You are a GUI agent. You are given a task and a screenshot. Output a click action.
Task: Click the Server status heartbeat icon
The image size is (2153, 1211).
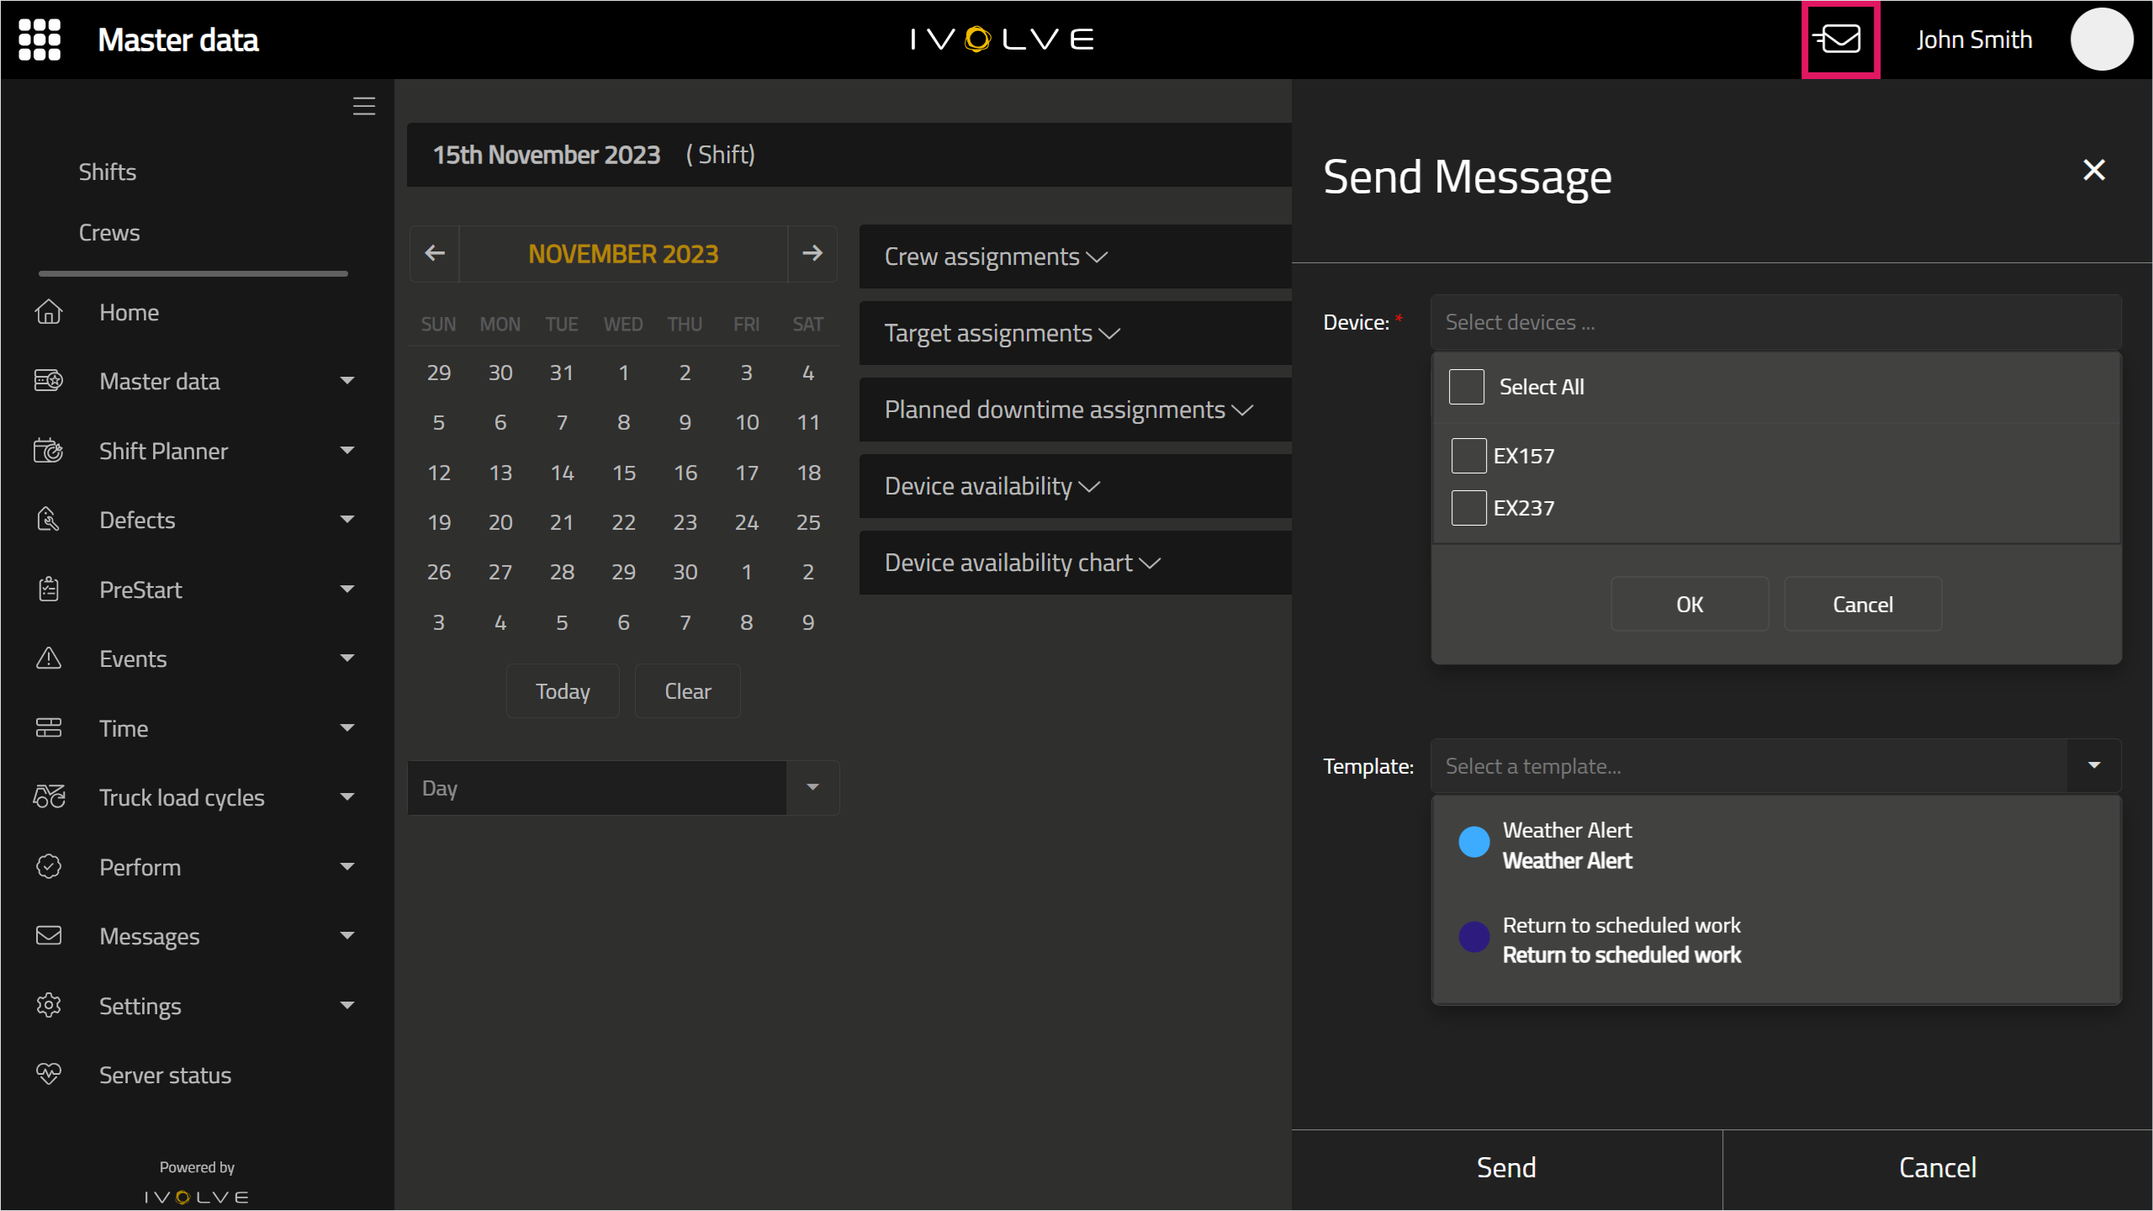49,1075
